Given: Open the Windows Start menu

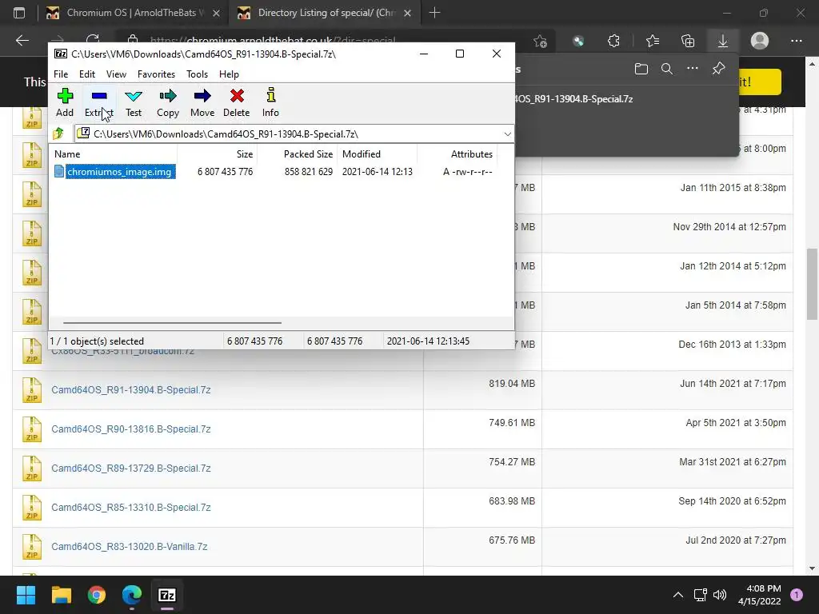Looking at the screenshot, I should tap(26, 595).
